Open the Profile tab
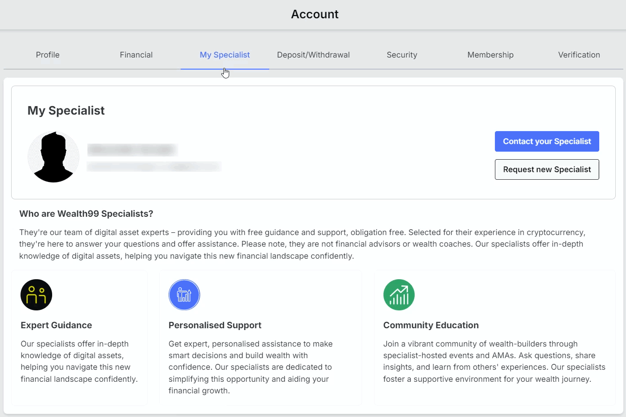 [x=48, y=55]
